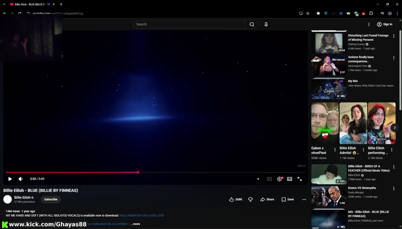Image resolution: width=402 pixels, height=229 pixels.
Task: Show next shorts with right arrow
Action: 394,128
